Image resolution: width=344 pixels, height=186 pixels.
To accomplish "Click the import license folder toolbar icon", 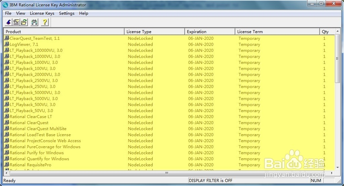I will click(24, 22).
